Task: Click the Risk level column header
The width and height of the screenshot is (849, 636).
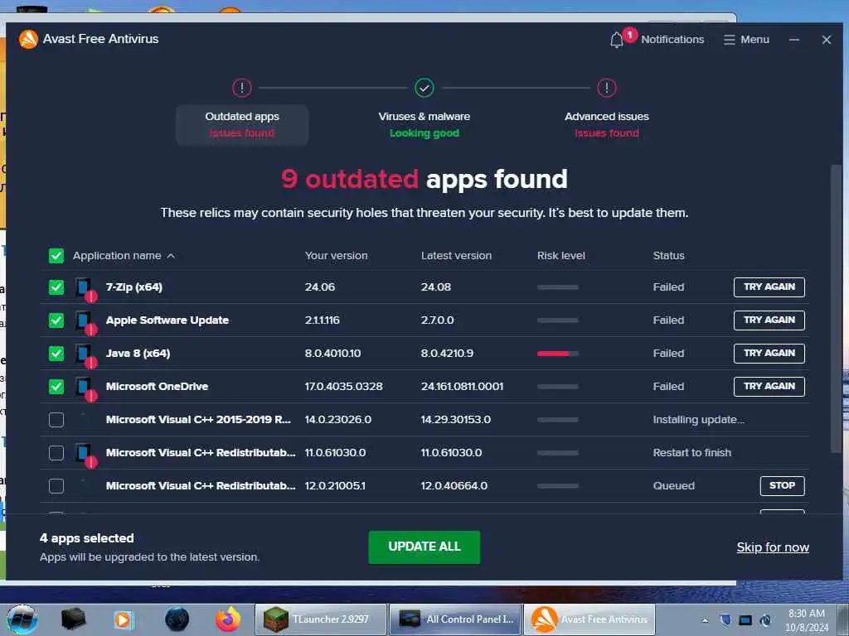Action: pos(561,255)
